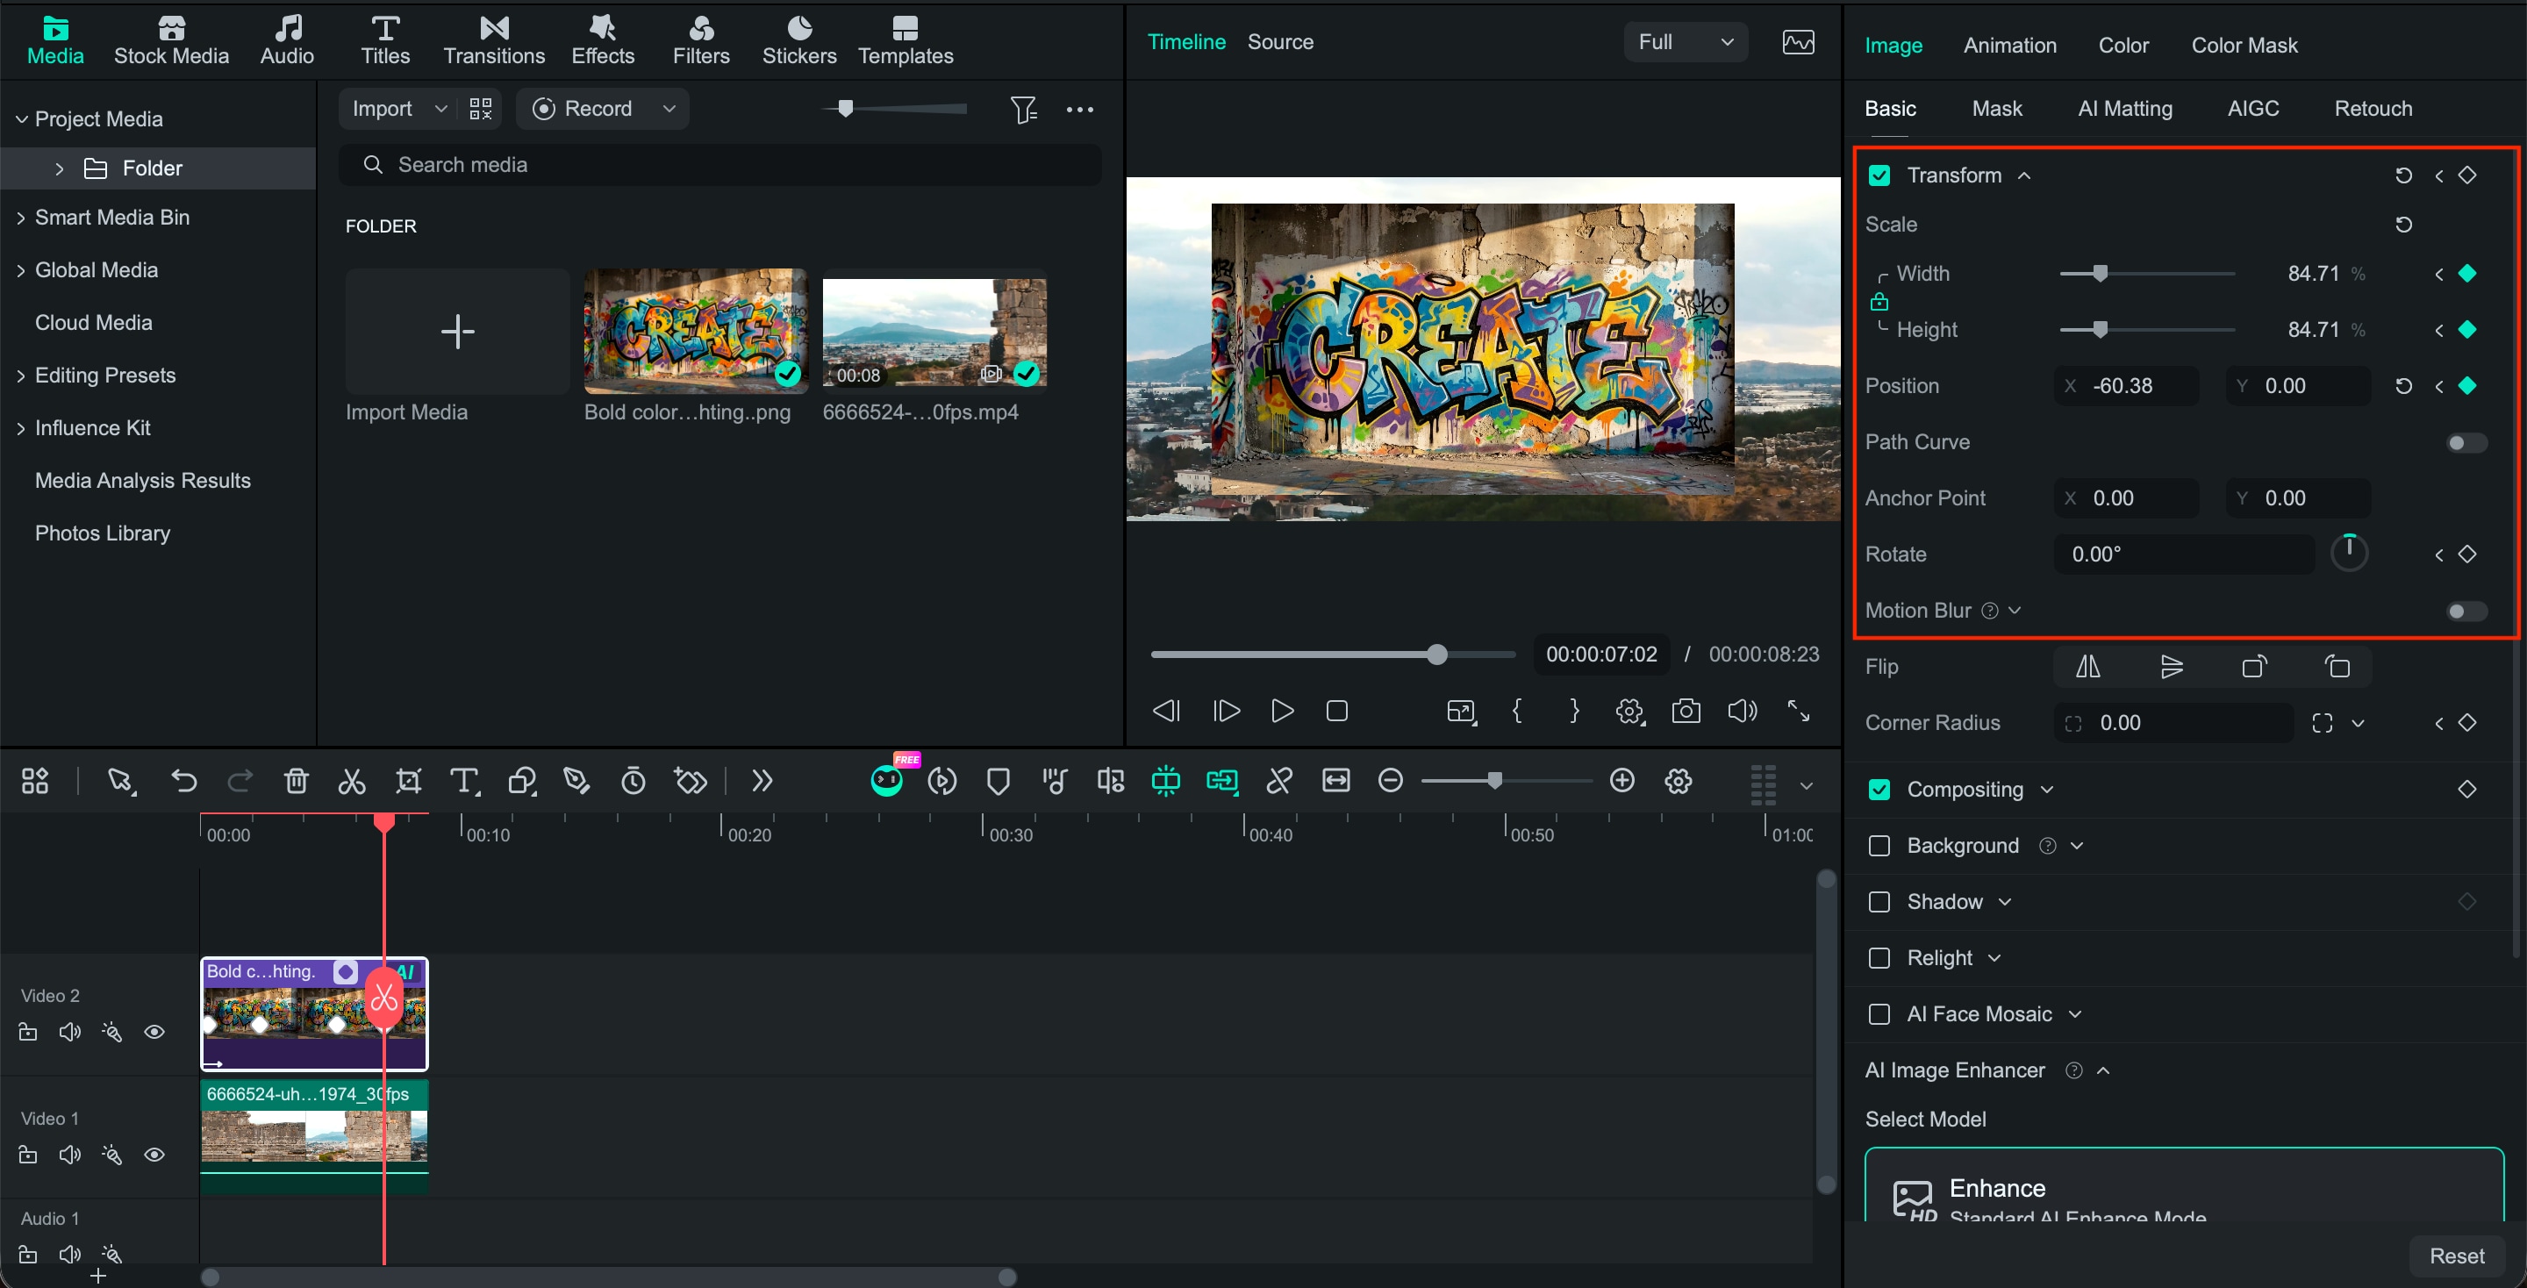Click the media filter icon
Screen dimensions: 2527x1288
[1023, 109]
